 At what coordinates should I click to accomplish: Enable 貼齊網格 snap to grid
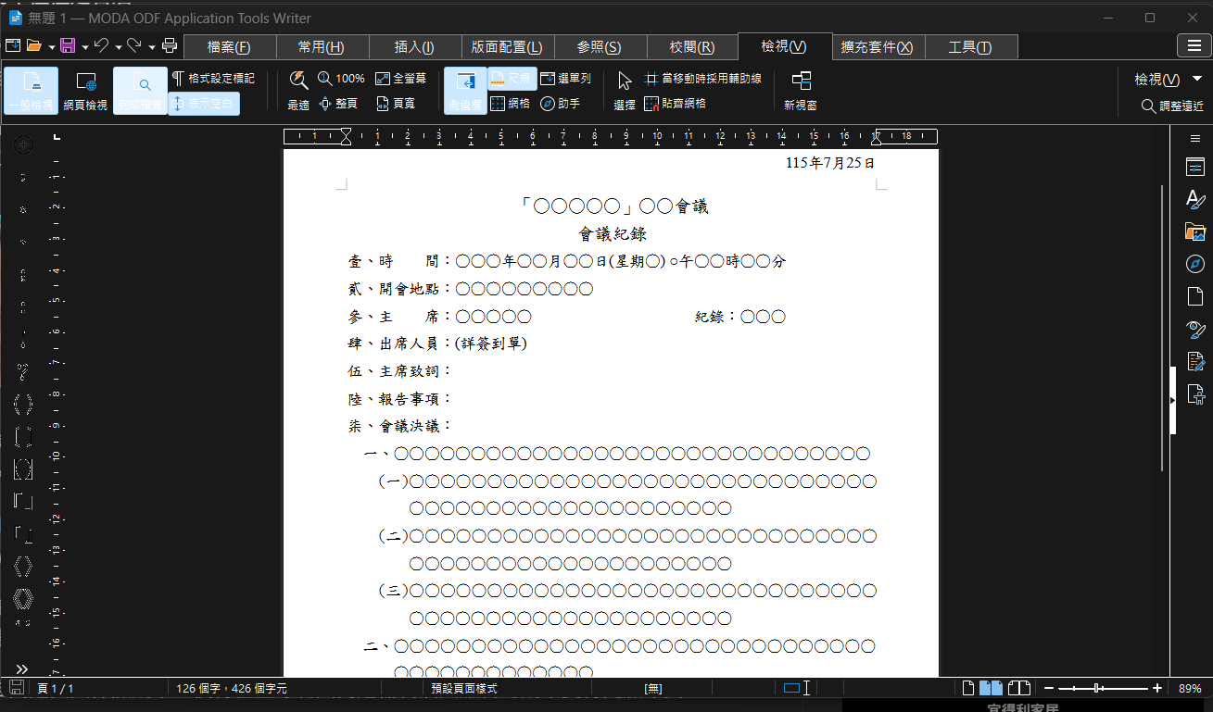675,104
